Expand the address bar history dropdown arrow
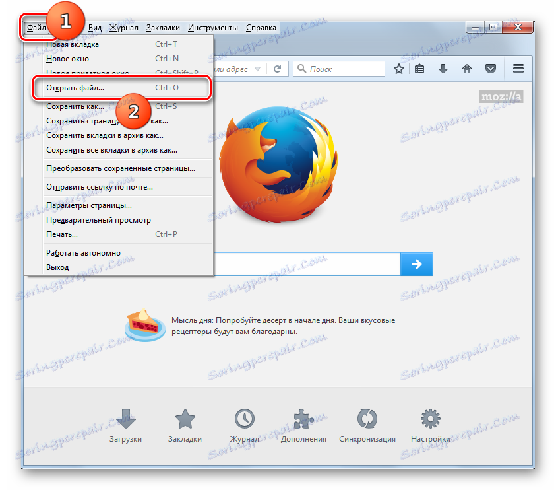 tap(258, 69)
